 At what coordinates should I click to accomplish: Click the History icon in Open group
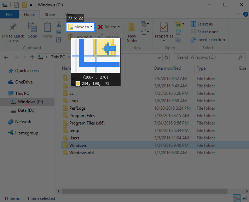[x=178, y=40]
